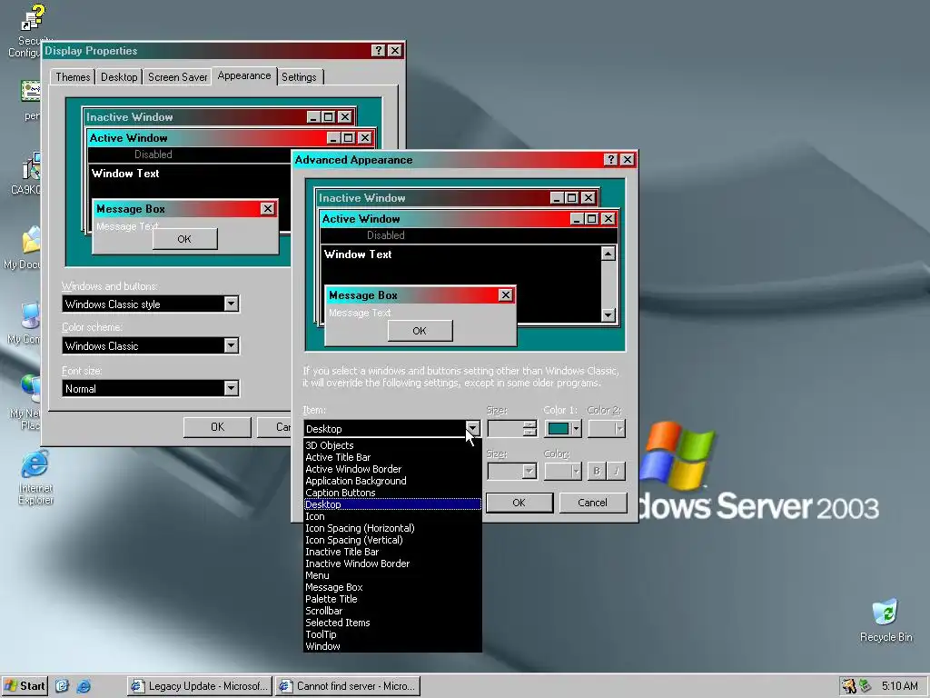Click OK in Display Properties preview message box
This screenshot has height=698, width=930.
tap(184, 239)
